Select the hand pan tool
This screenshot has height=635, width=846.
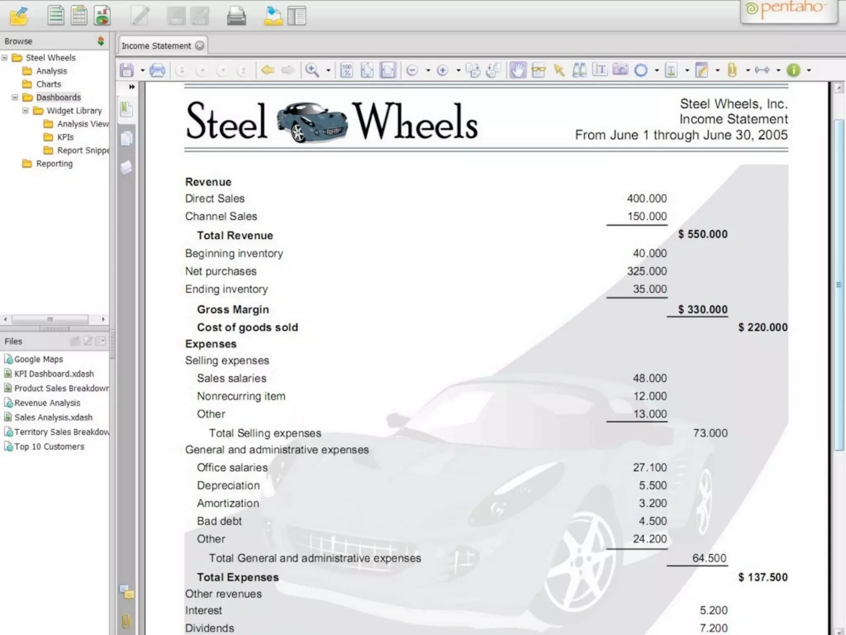(518, 70)
